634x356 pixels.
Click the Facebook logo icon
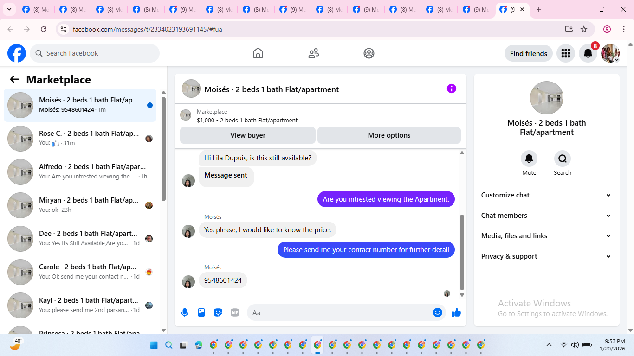pyautogui.click(x=17, y=53)
